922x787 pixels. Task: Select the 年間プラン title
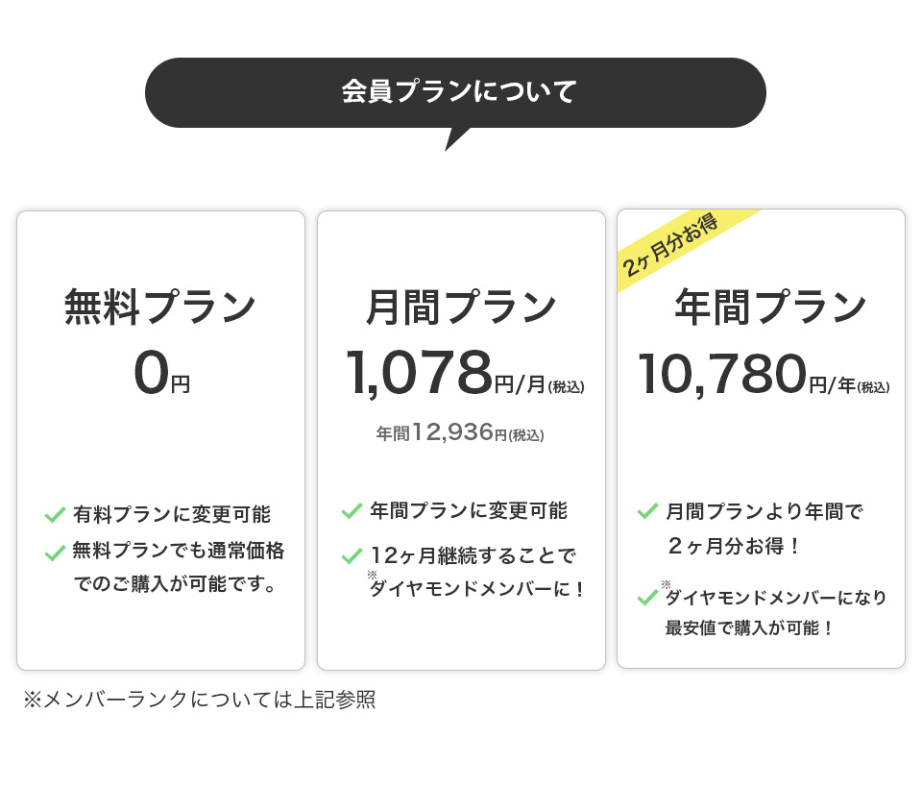click(x=771, y=307)
